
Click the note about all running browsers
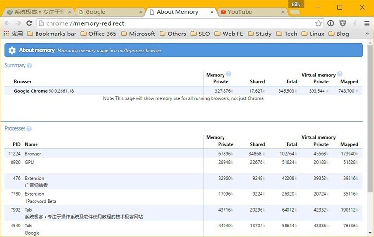184,98
